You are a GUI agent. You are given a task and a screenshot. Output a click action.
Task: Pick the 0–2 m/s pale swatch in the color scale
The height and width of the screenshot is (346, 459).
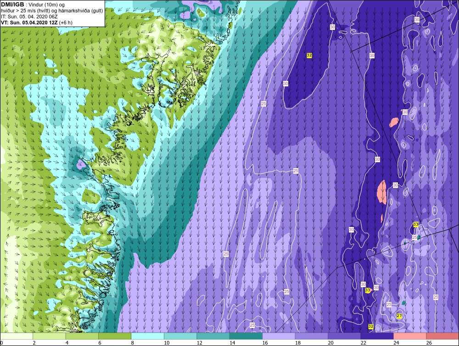17,336
